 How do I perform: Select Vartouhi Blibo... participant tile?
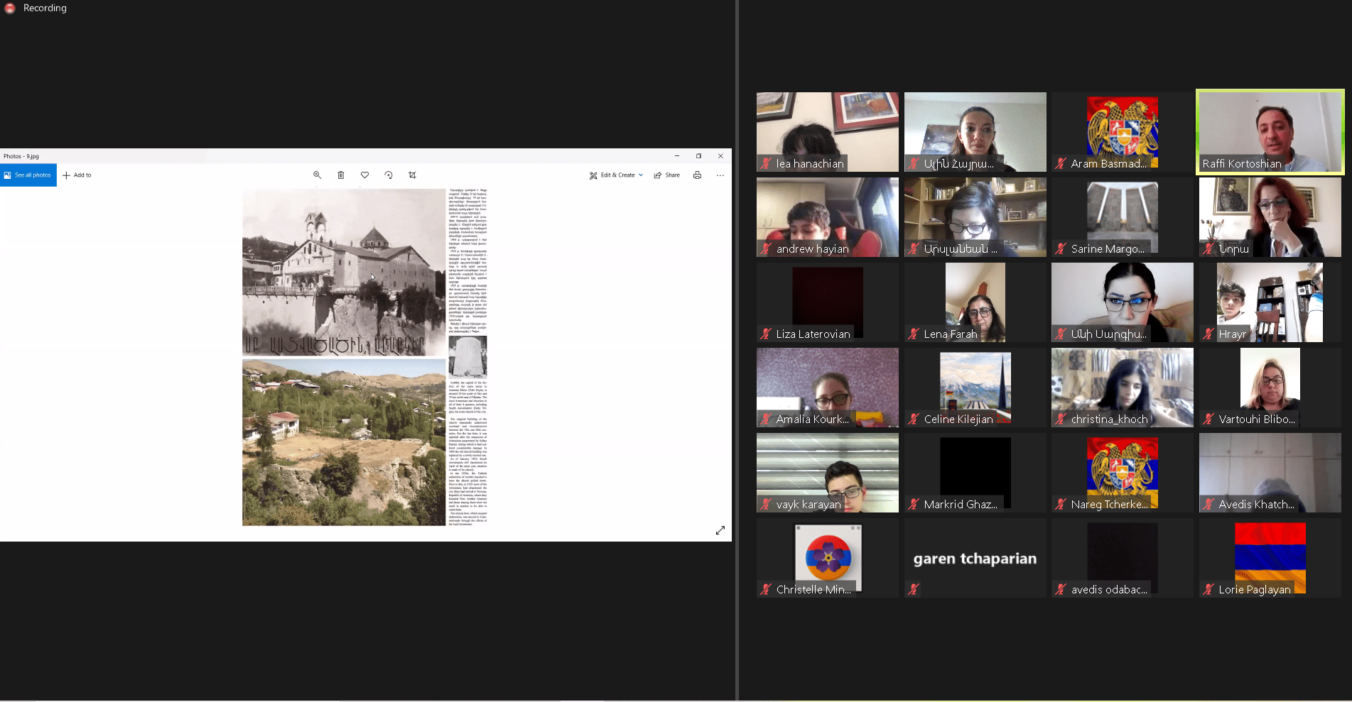[x=1270, y=388]
